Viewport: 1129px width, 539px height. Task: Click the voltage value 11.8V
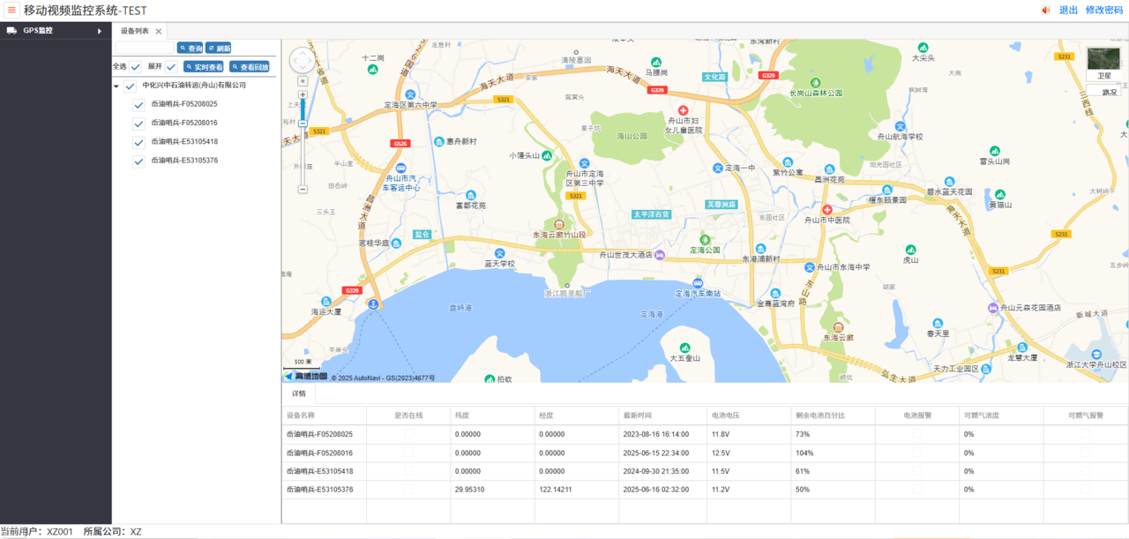(721, 434)
